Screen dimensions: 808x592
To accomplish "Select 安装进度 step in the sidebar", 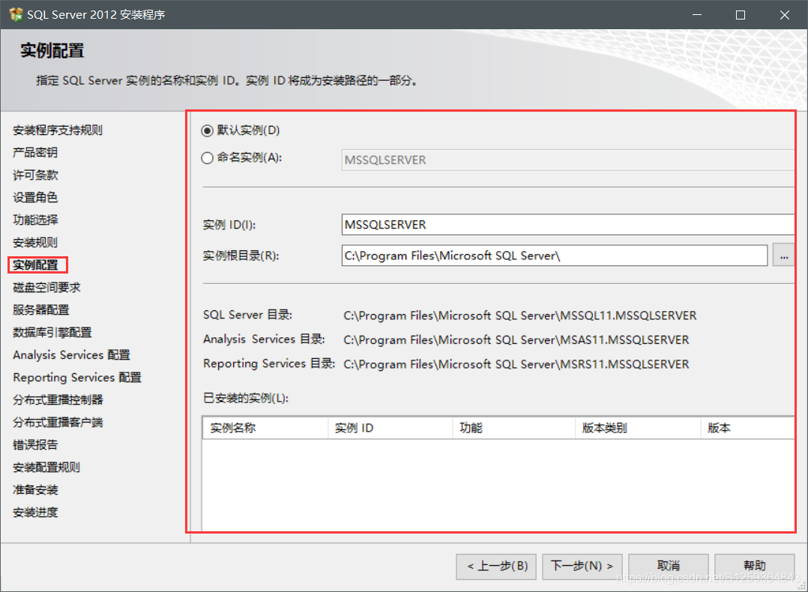I will click(x=35, y=513).
